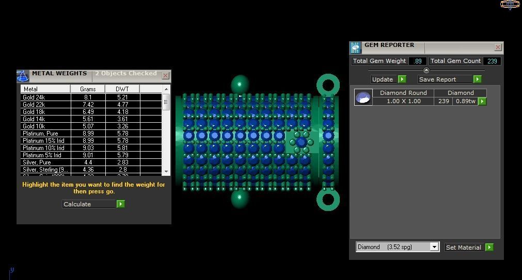The width and height of the screenshot is (522, 280).
Task: Click metal list scrollbar down arrow
Action: (x=166, y=172)
